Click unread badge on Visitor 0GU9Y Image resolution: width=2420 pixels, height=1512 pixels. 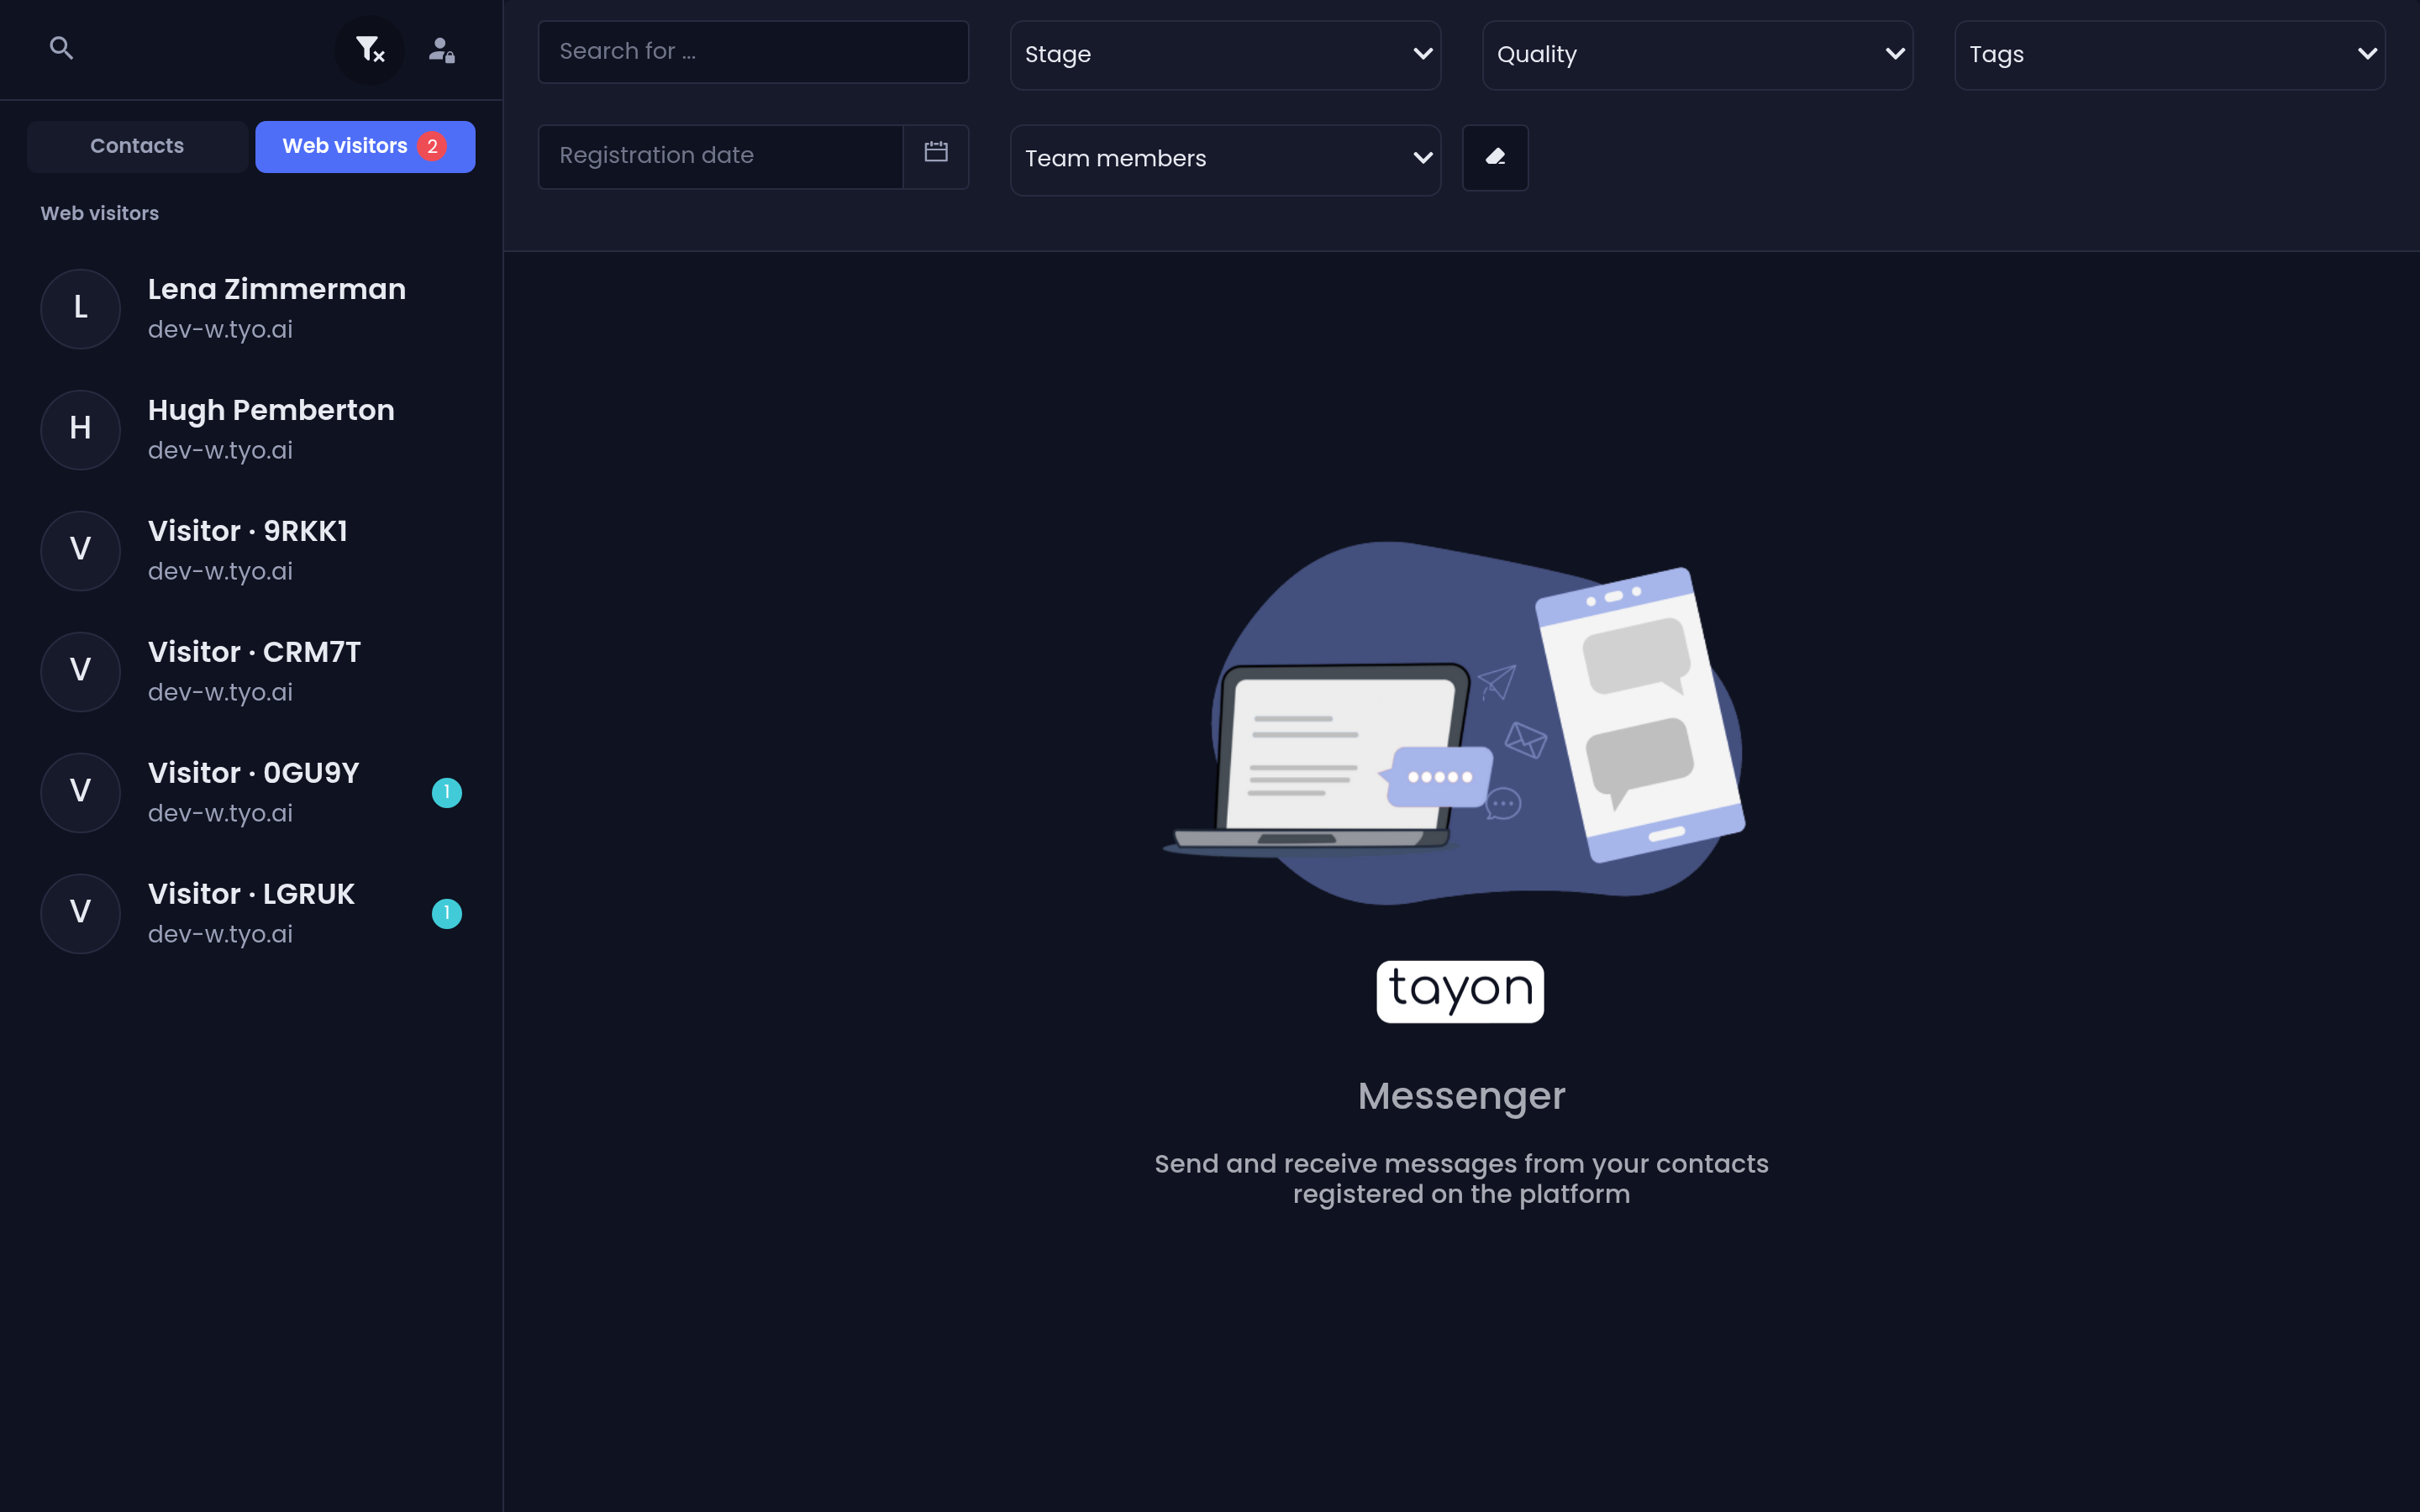point(447,792)
